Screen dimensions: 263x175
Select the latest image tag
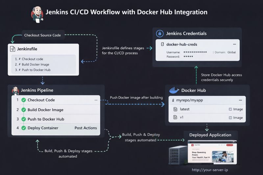coord(185,109)
